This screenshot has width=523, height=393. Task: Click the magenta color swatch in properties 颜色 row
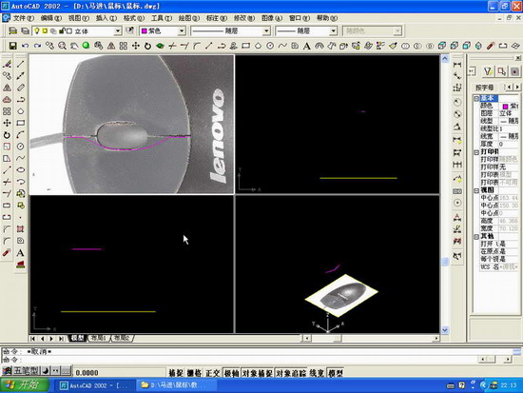(505, 107)
